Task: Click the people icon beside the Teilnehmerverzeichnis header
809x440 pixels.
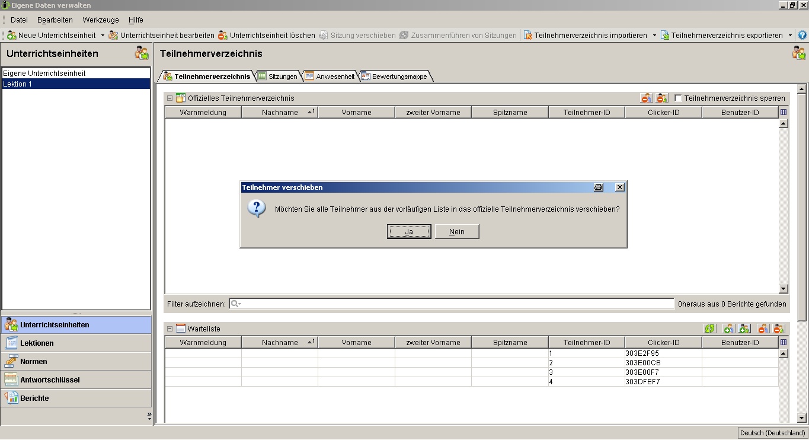Action: point(799,53)
